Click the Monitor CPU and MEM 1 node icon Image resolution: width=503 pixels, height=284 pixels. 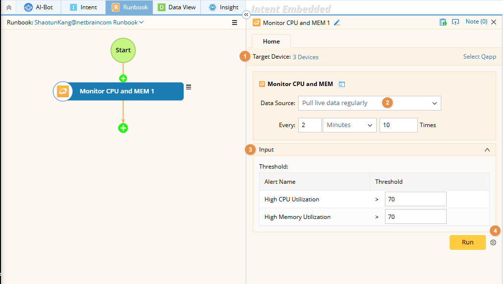pyautogui.click(x=63, y=91)
